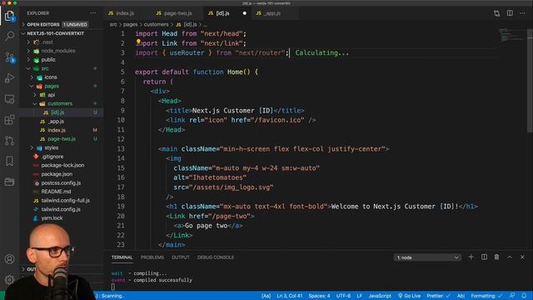Open the Run and Debug view
Viewport: 533px width, 300px height.
coord(9,77)
